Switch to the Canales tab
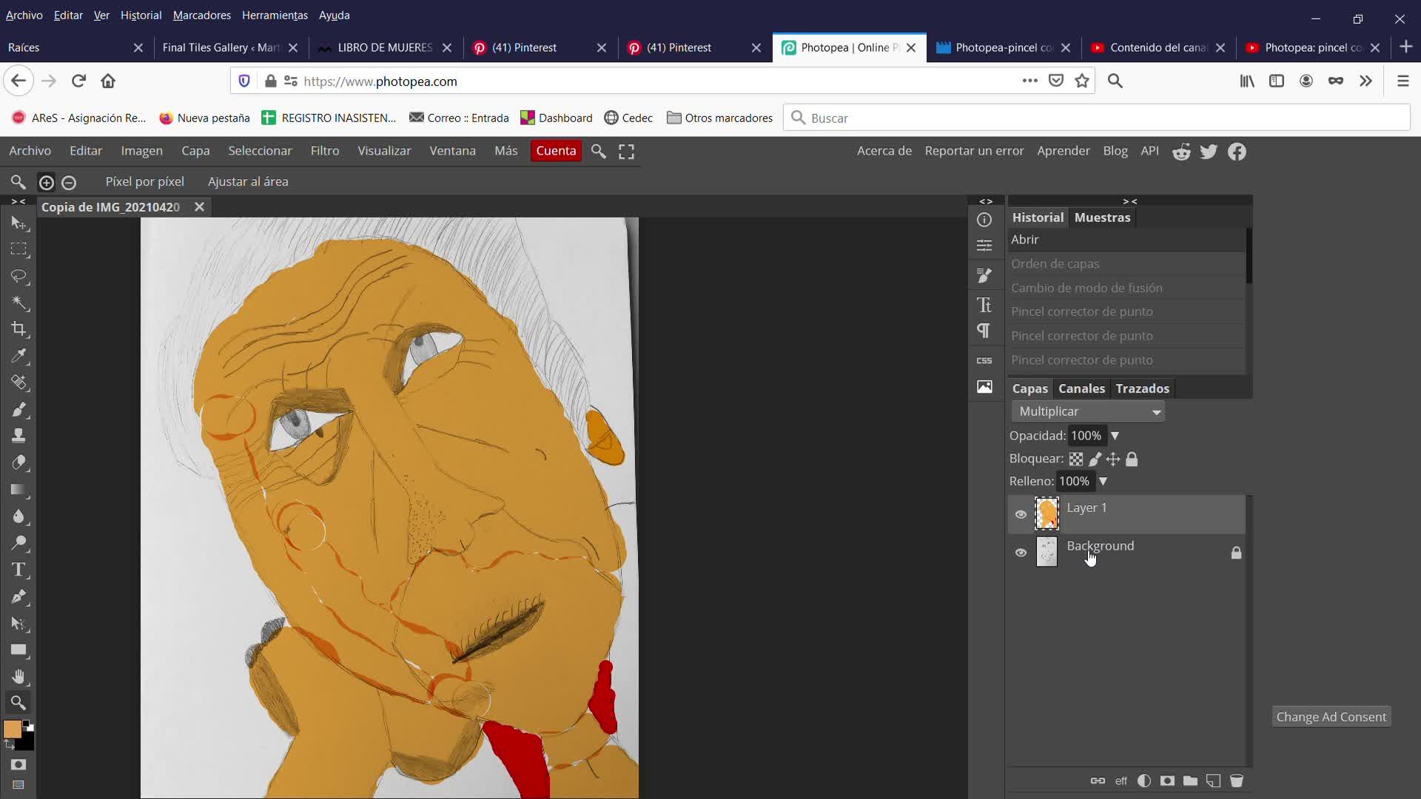Image resolution: width=1421 pixels, height=799 pixels. [1081, 388]
